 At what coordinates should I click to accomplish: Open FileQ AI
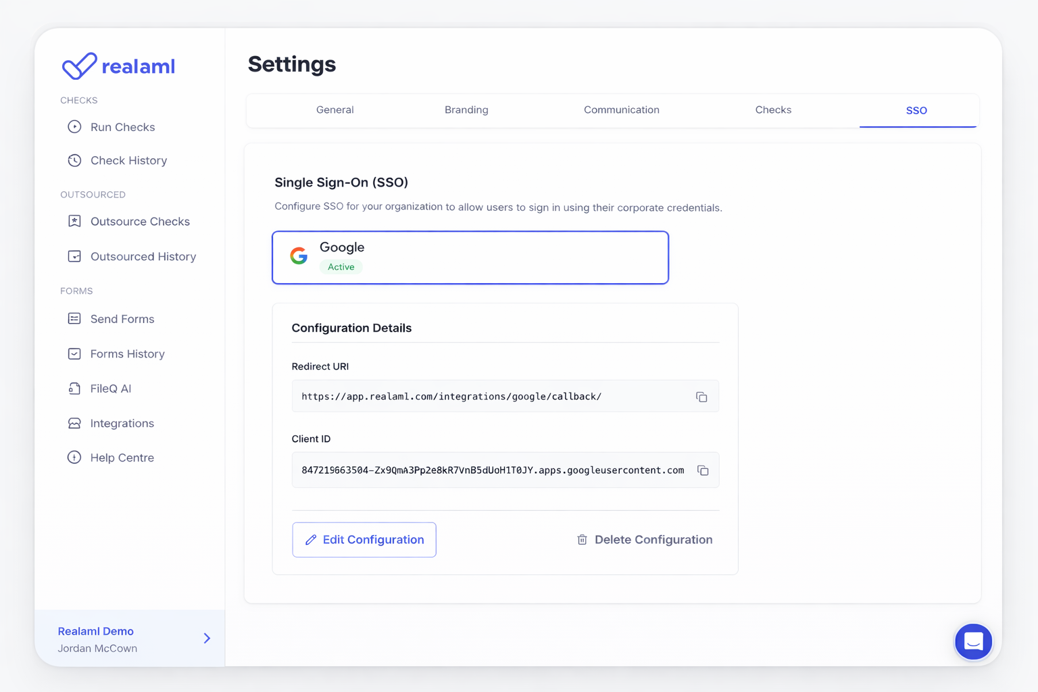110,389
